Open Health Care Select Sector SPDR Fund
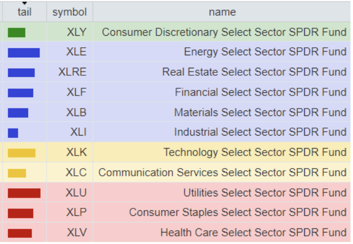 click(x=253, y=233)
